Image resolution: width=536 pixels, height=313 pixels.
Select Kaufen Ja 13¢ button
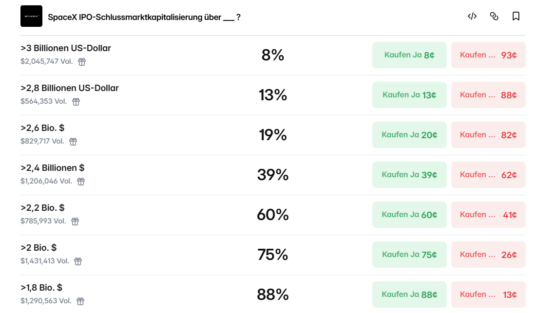(x=409, y=95)
